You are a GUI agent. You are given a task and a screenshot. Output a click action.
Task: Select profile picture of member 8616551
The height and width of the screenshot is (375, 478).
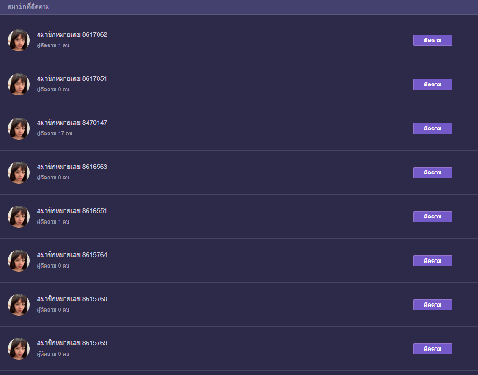[19, 217]
